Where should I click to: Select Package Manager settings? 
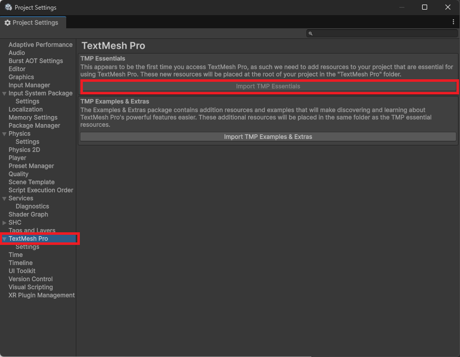34,125
